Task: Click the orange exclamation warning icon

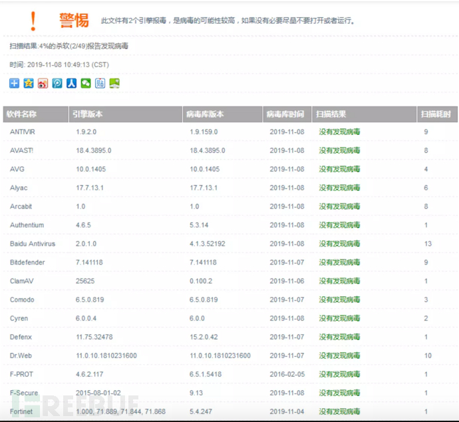Action: [x=33, y=21]
